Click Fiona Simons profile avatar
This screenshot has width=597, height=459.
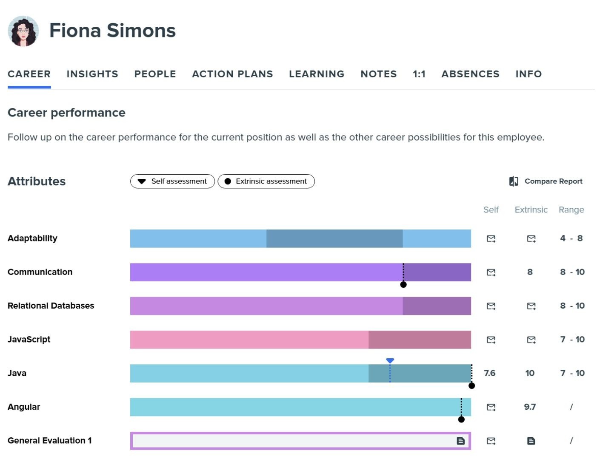tap(23, 30)
